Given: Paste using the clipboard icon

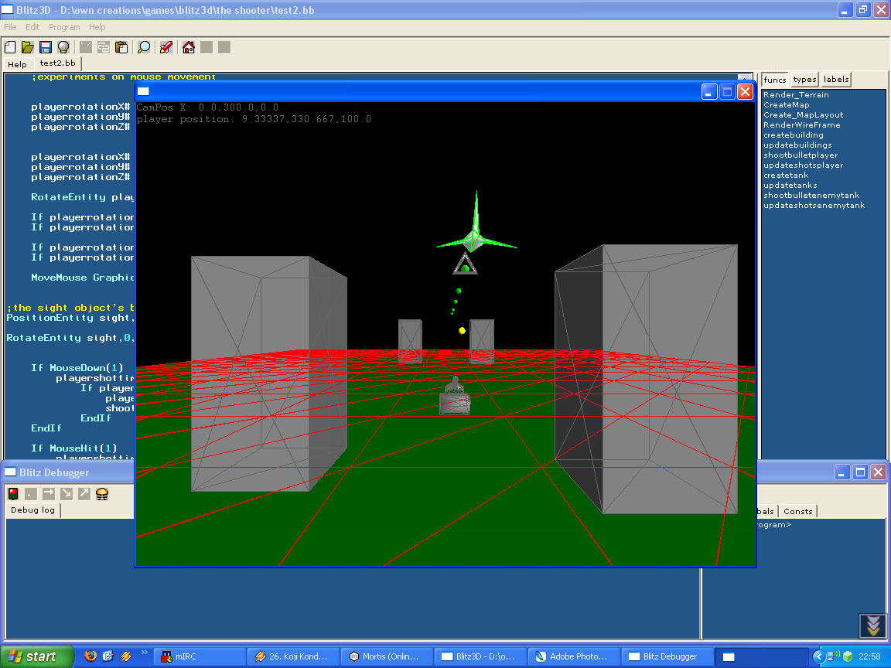Looking at the screenshot, I should [x=121, y=47].
